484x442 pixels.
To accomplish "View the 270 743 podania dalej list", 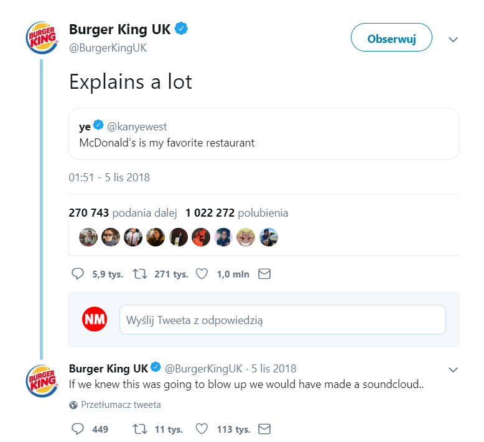I will click(x=123, y=213).
